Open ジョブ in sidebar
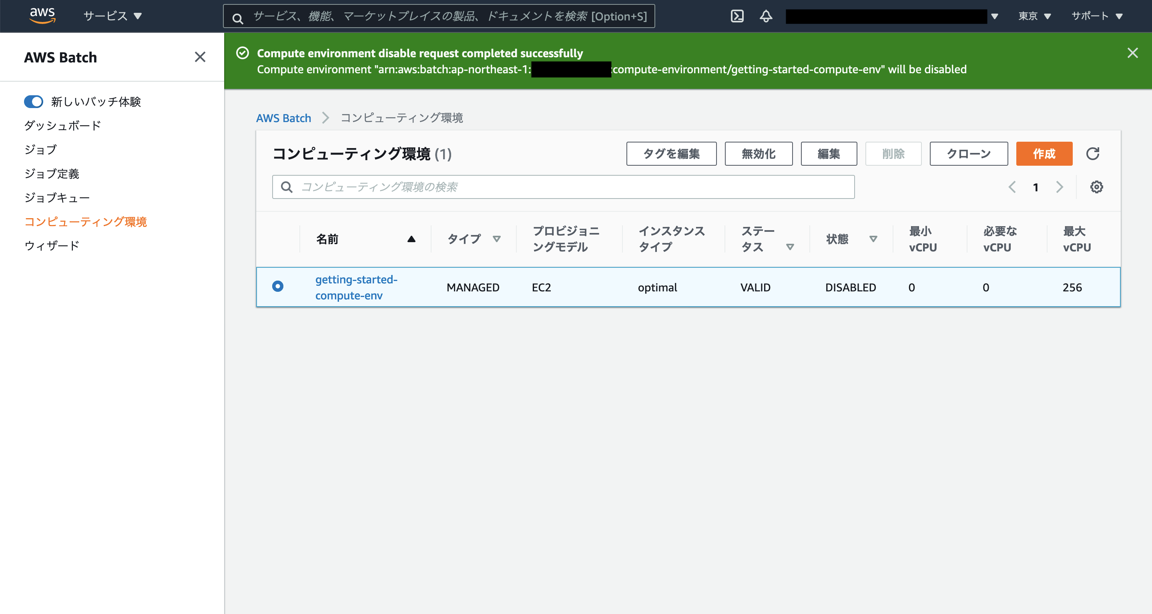 (x=41, y=150)
